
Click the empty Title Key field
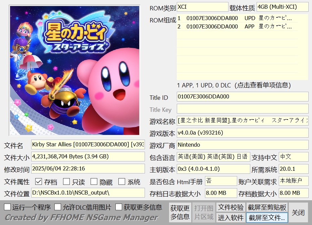coord(243,109)
